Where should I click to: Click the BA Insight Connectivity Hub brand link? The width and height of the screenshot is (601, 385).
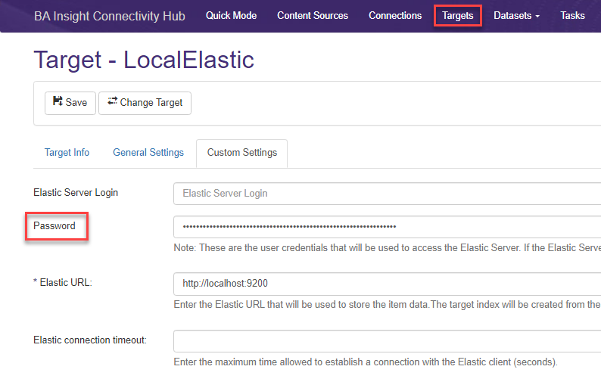(110, 16)
